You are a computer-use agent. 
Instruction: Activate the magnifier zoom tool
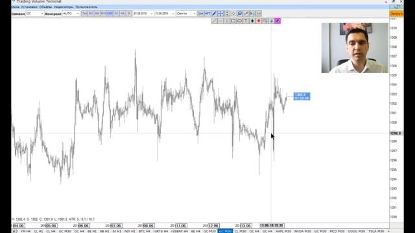[x=239, y=13]
